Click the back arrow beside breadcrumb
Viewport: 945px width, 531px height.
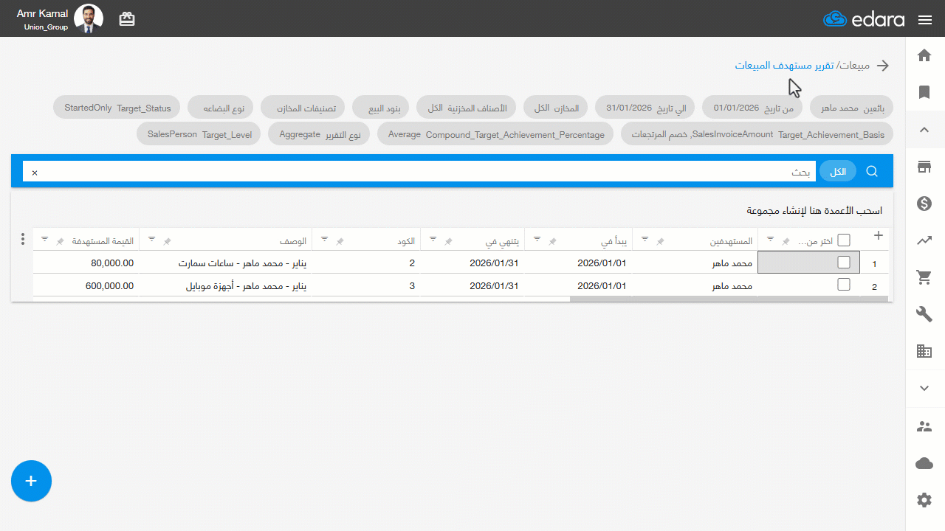point(882,66)
